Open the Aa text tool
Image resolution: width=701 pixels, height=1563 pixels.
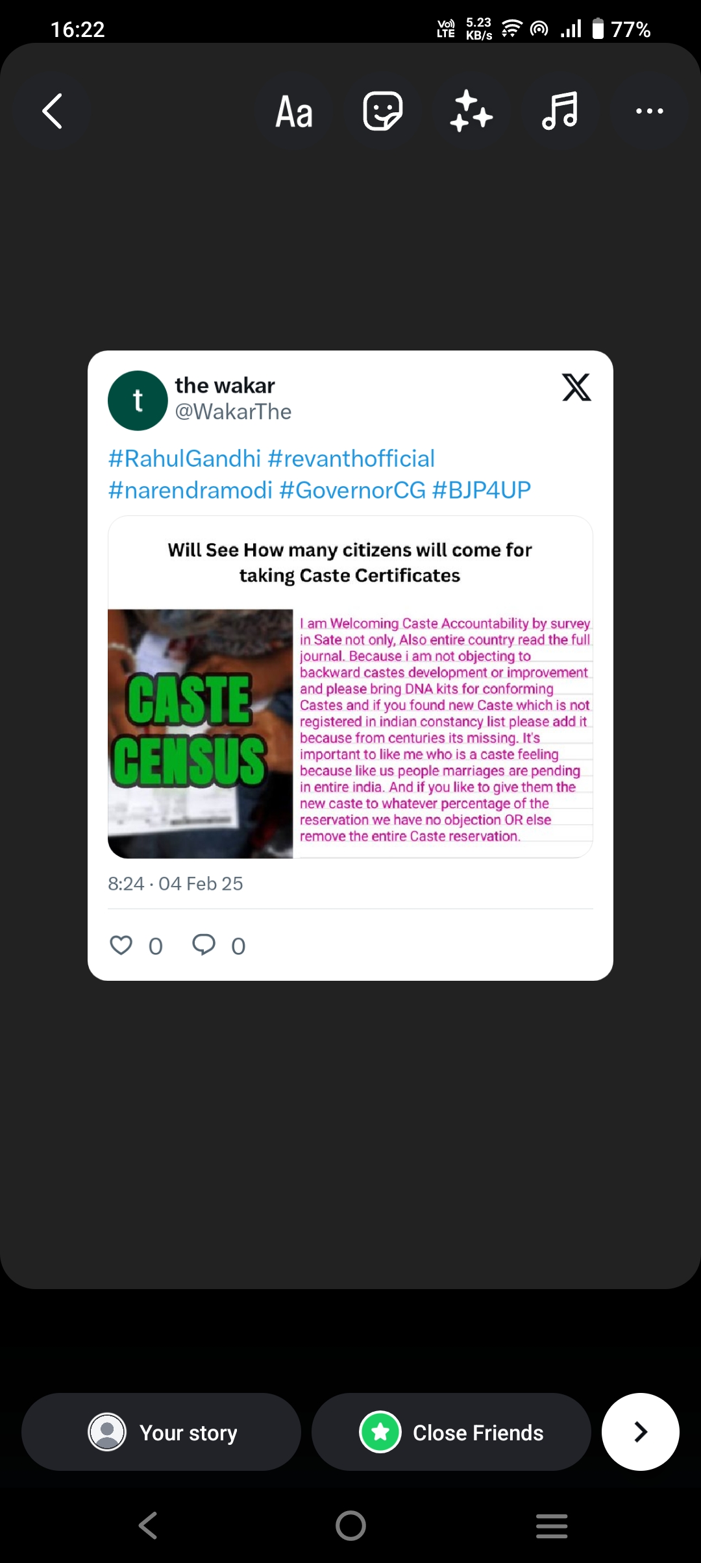[x=294, y=111]
